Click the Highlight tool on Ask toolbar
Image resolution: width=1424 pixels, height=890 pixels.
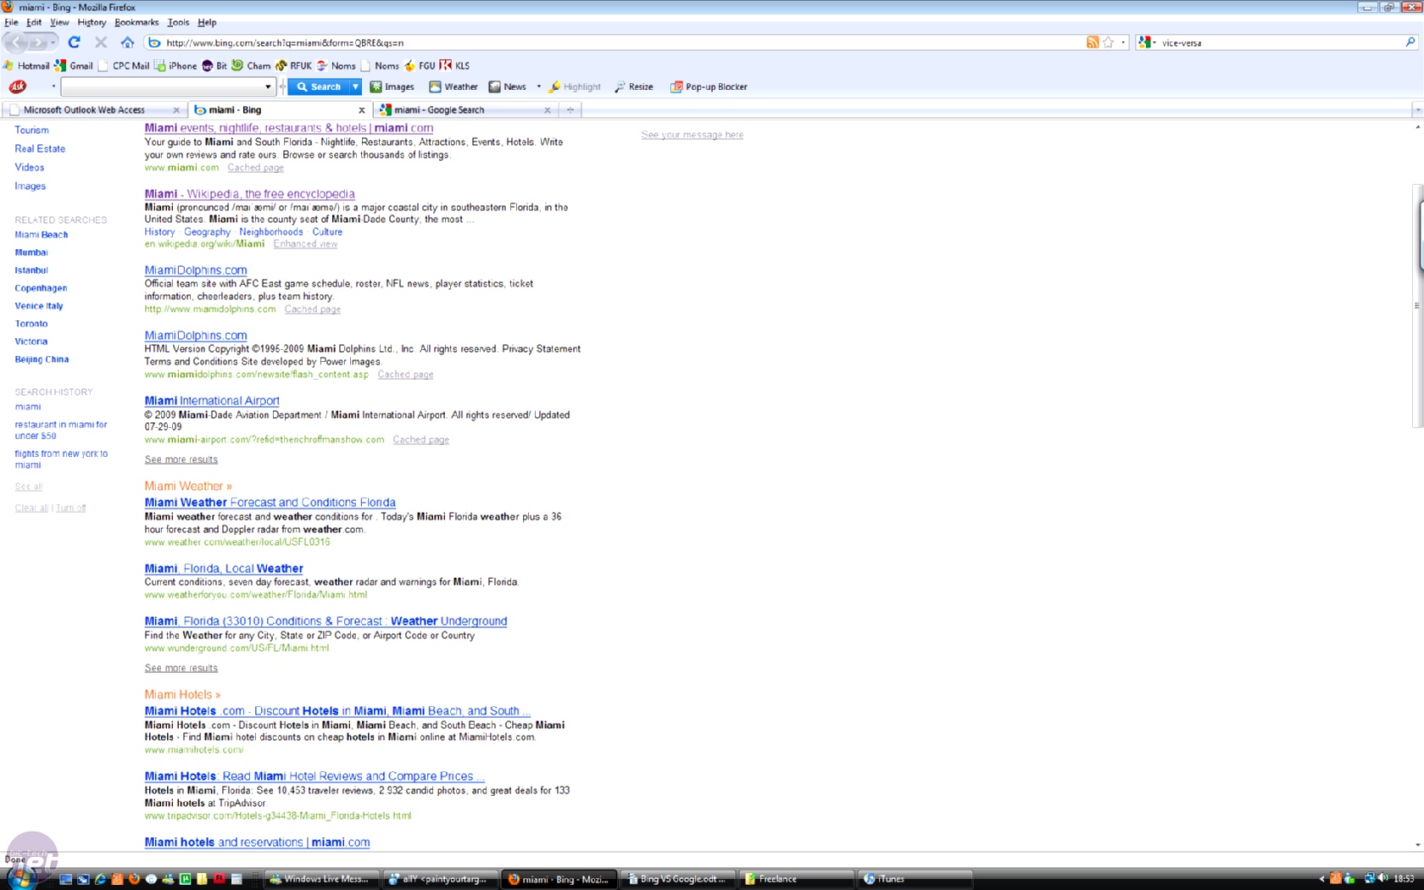pyautogui.click(x=575, y=86)
